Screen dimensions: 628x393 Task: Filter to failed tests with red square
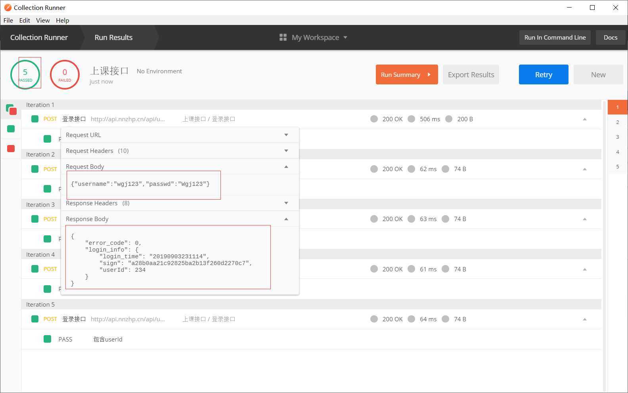(11, 148)
